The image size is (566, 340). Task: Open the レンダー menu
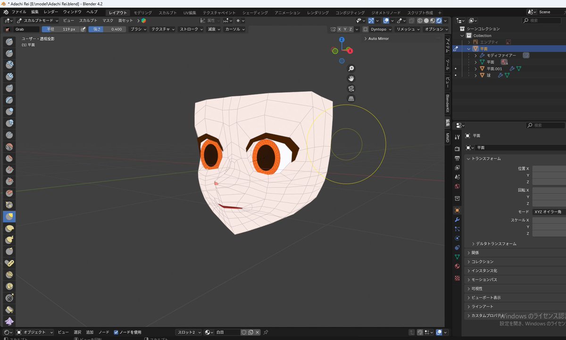point(51,12)
